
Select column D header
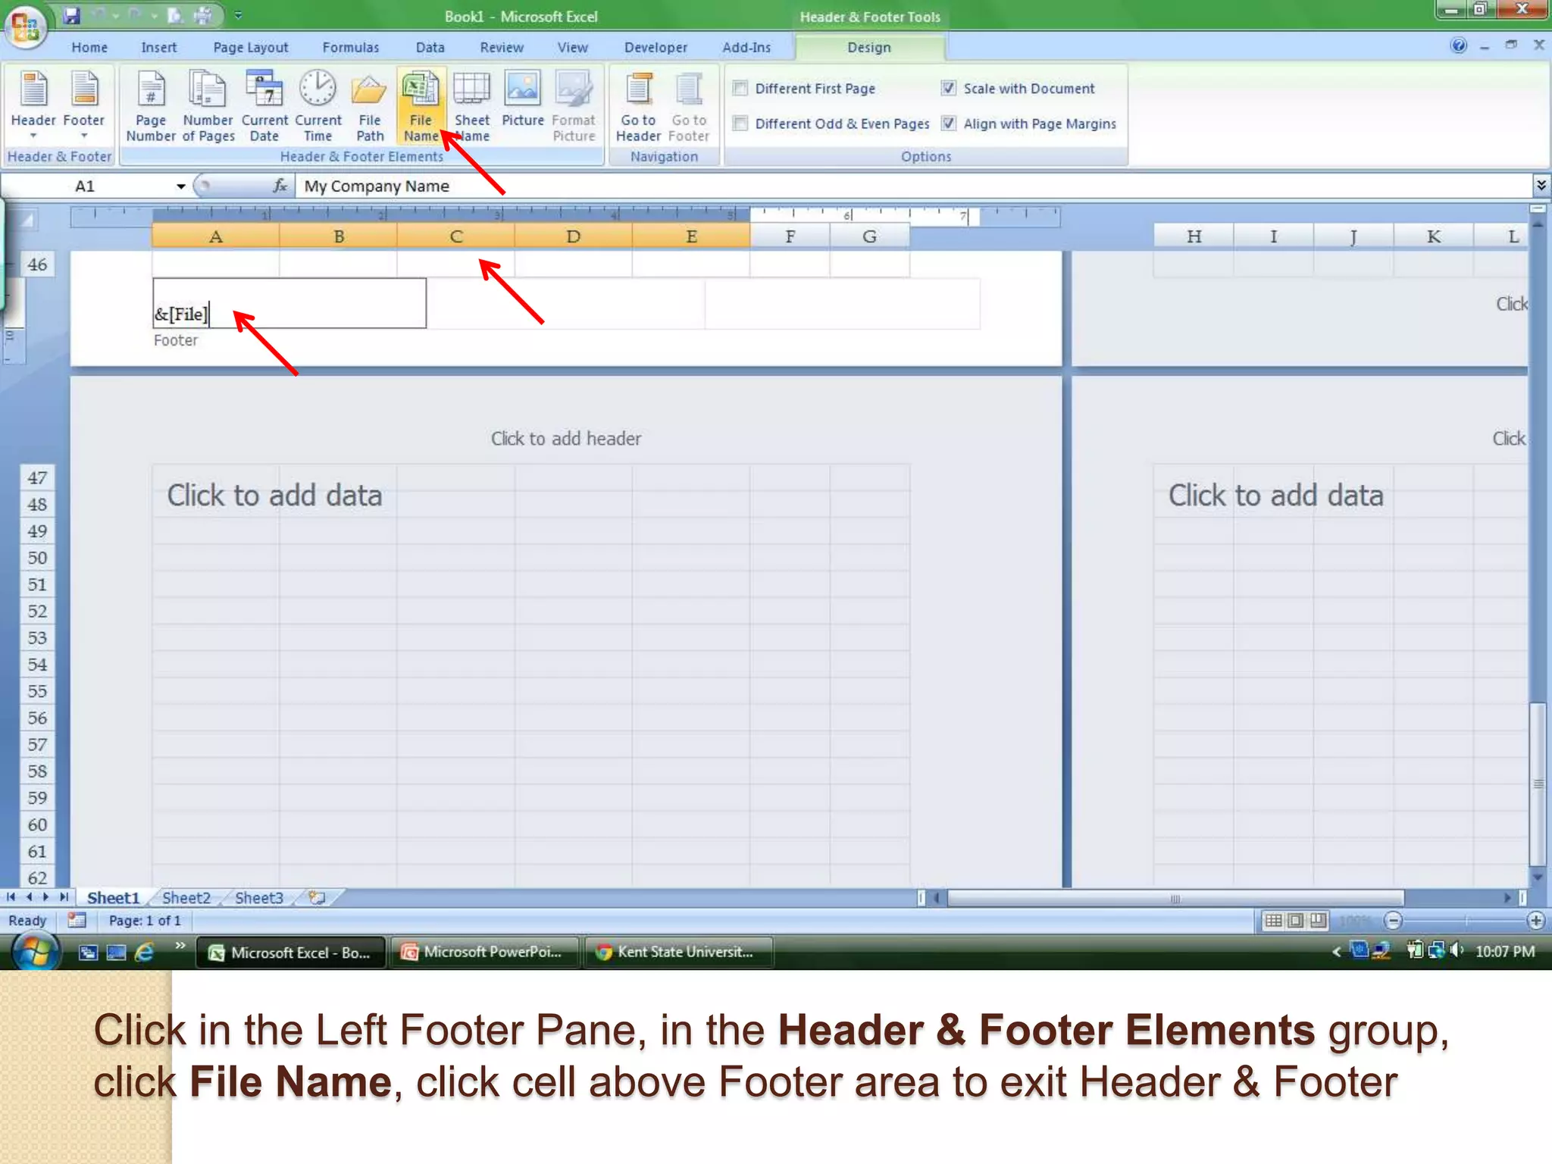pos(574,236)
